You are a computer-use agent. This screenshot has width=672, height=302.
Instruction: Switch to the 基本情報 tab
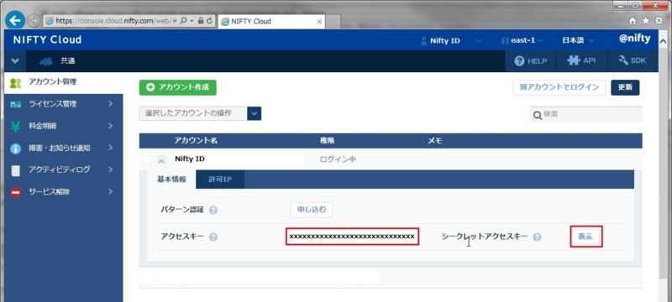tap(171, 180)
